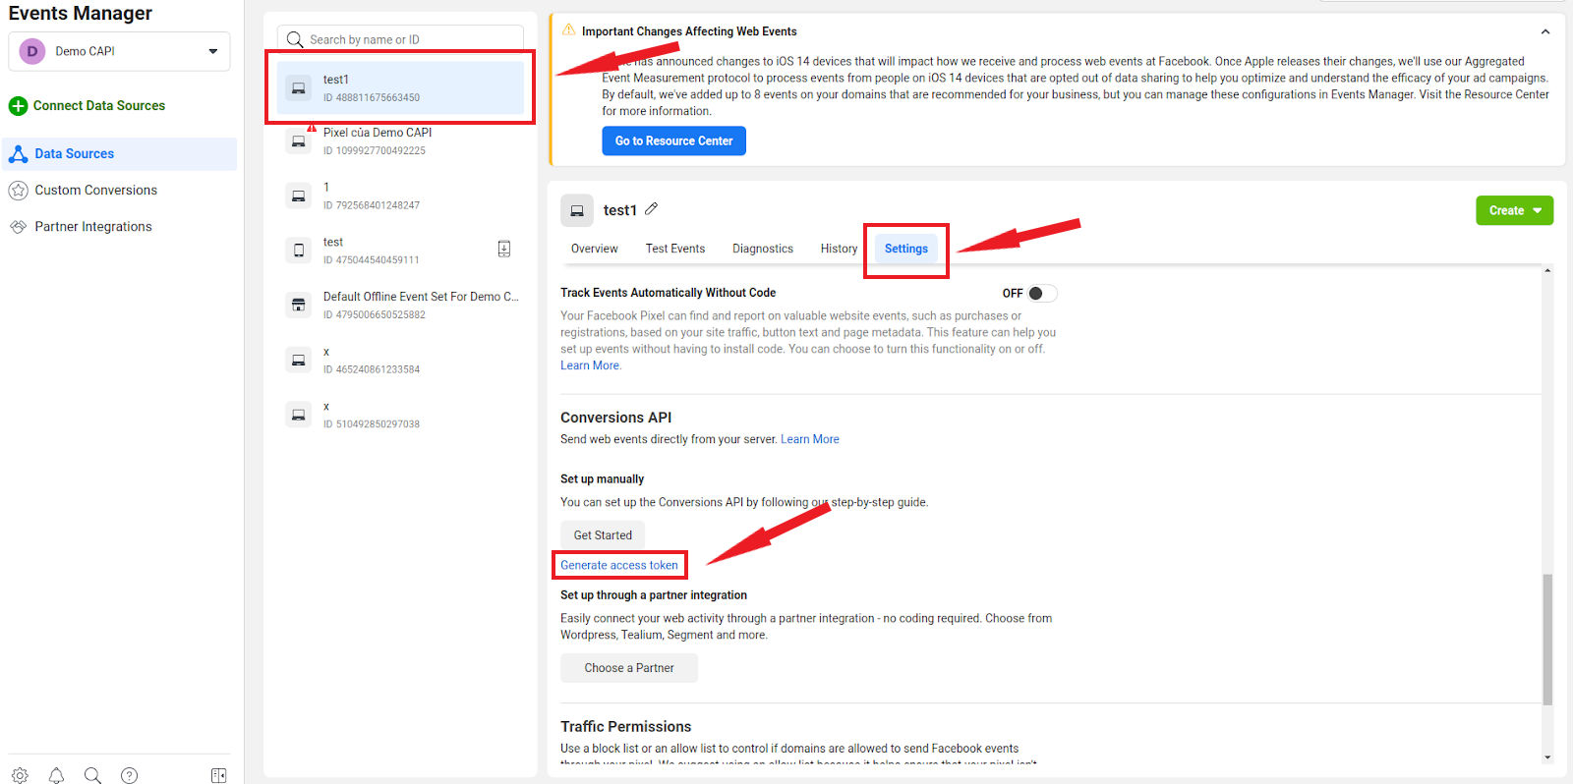
Task: Click the mobile device icon for test
Action: pyautogui.click(x=299, y=251)
